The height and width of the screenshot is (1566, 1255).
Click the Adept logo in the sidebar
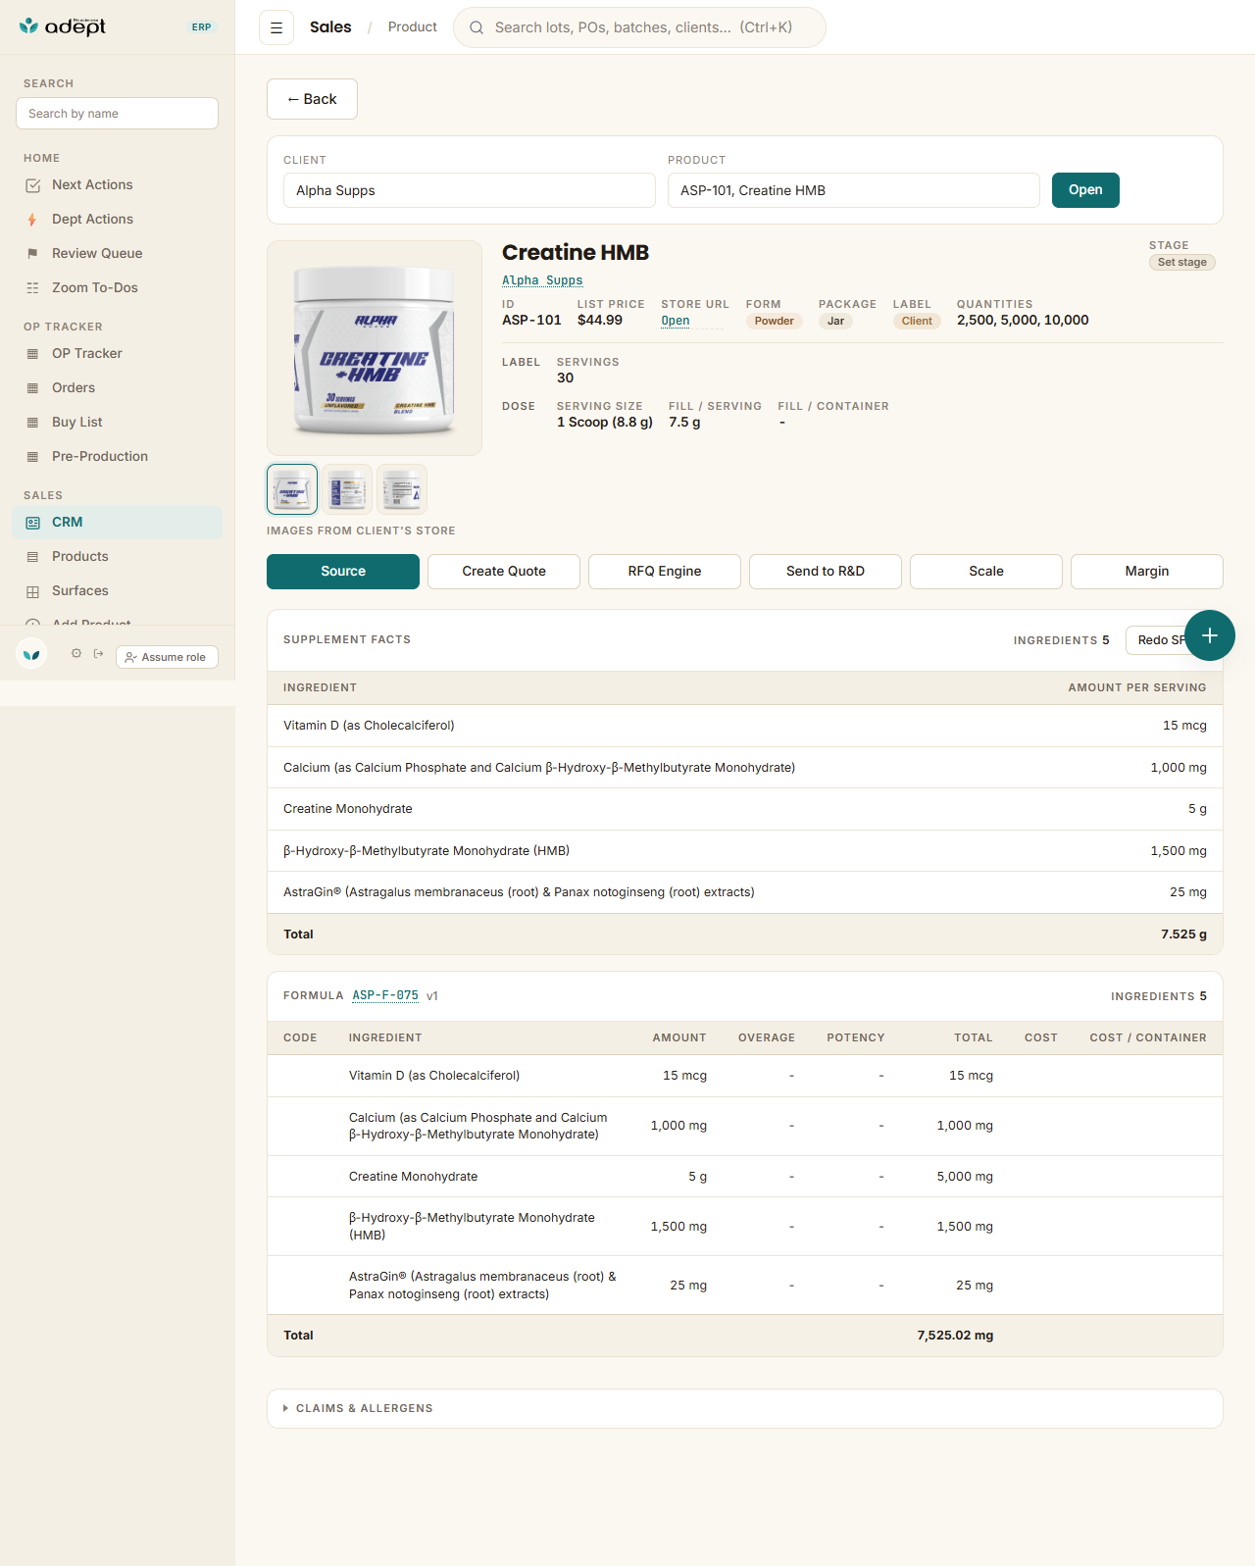(63, 26)
